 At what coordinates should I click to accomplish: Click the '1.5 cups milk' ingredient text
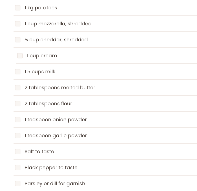pos(40,72)
